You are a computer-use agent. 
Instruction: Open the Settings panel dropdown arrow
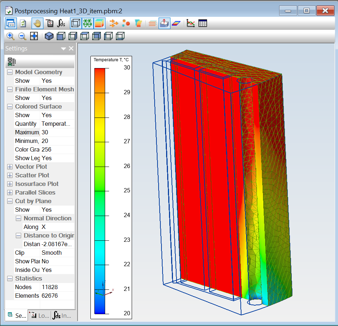[64, 49]
